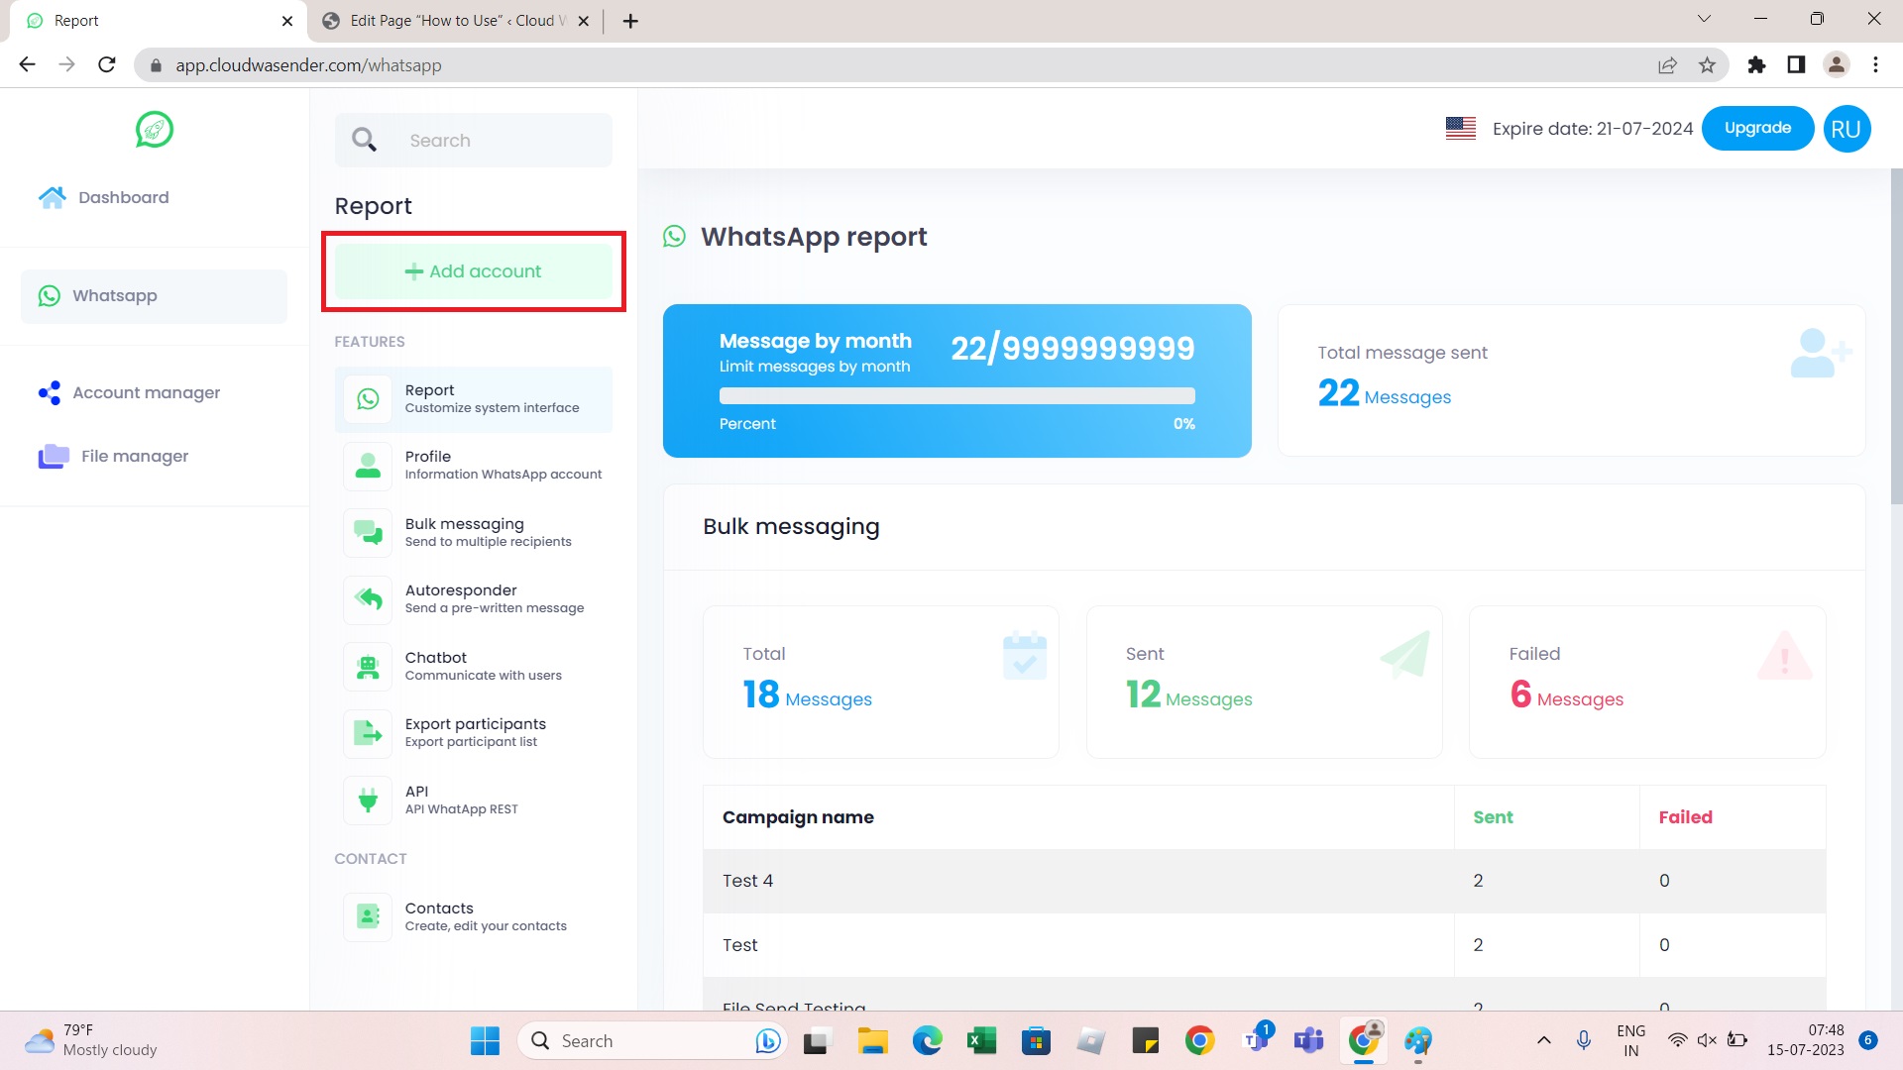The height and width of the screenshot is (1070, 1903).
Task: Open the taskbar clock and date
Action: [x=1805, y=1040]
